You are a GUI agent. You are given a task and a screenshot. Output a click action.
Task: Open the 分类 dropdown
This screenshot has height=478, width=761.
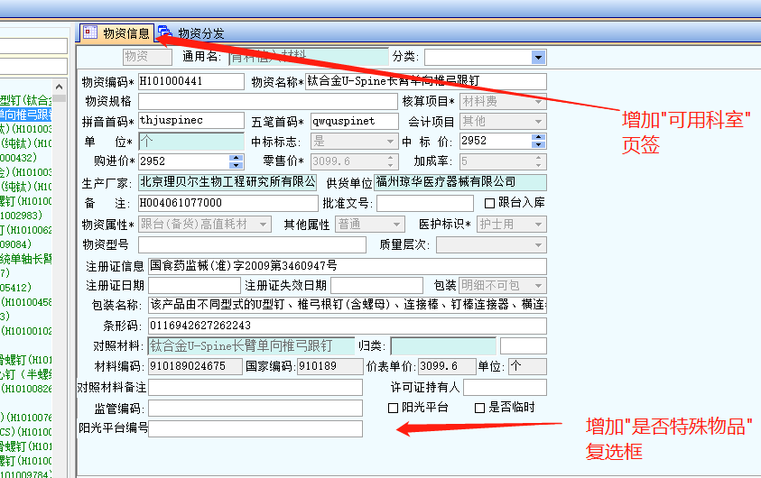[538, 58]
